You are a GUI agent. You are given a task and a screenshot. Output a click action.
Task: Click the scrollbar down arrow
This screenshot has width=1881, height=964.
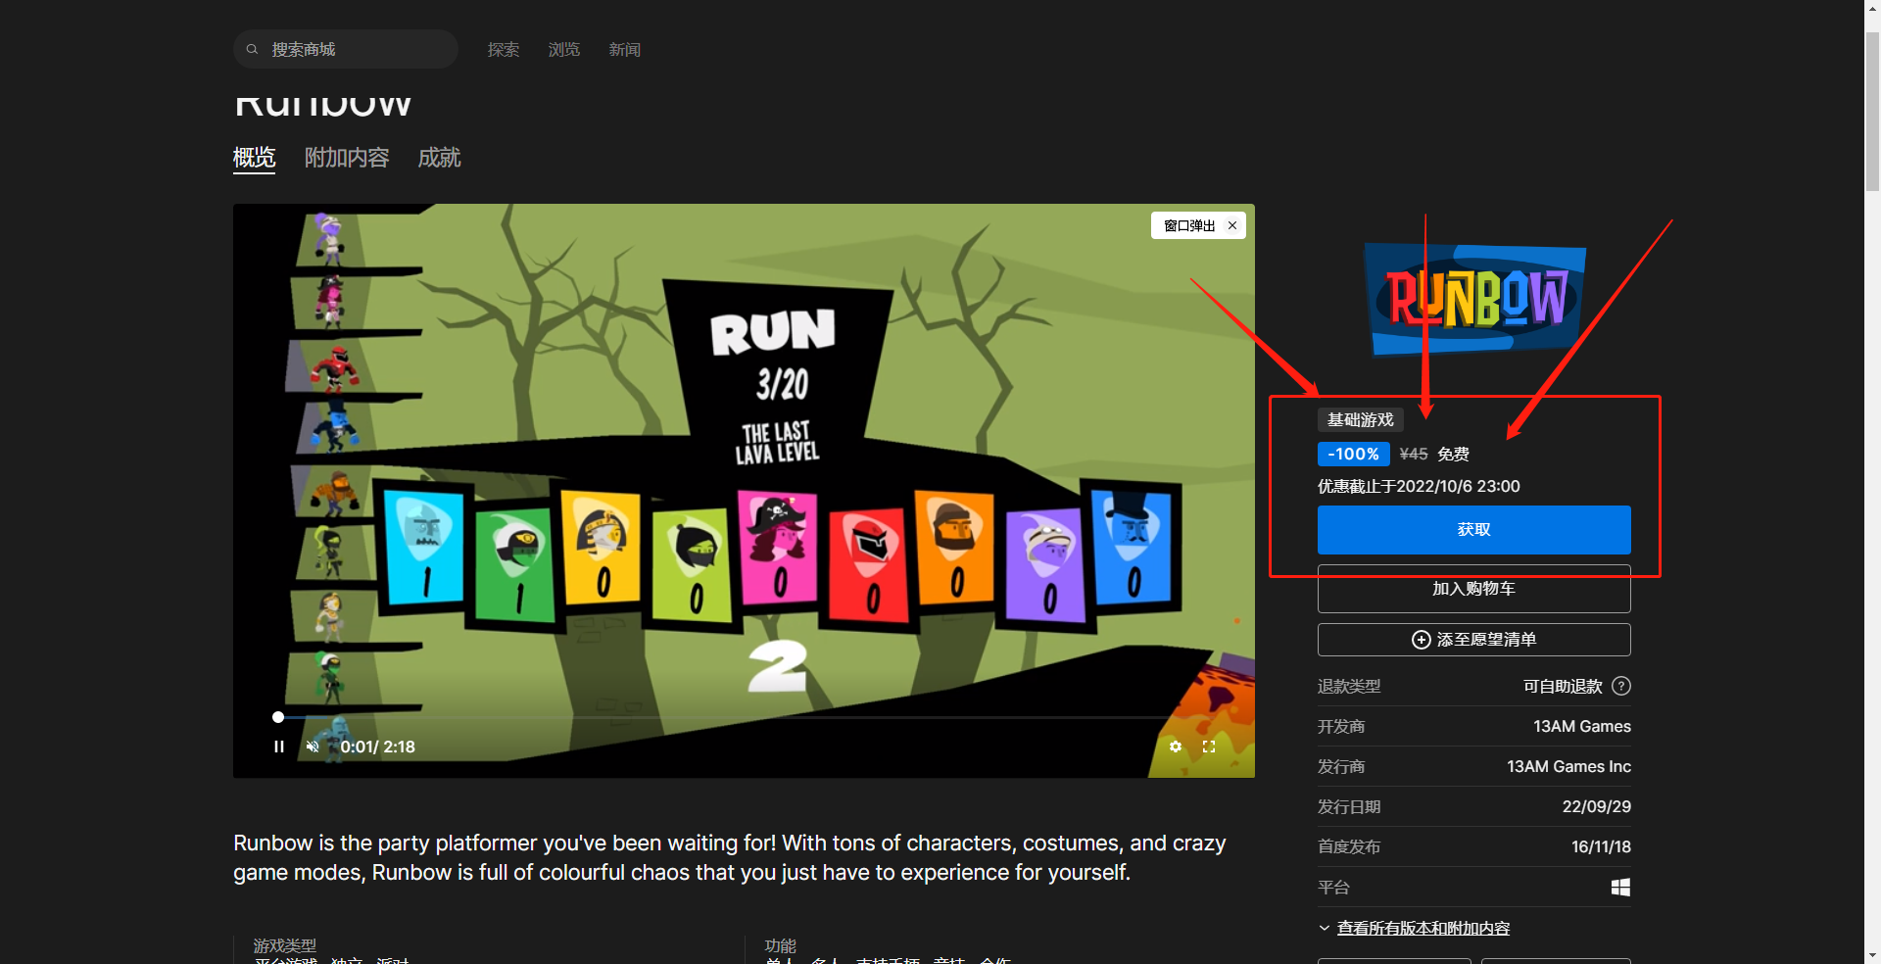(x=1872, y=955)
